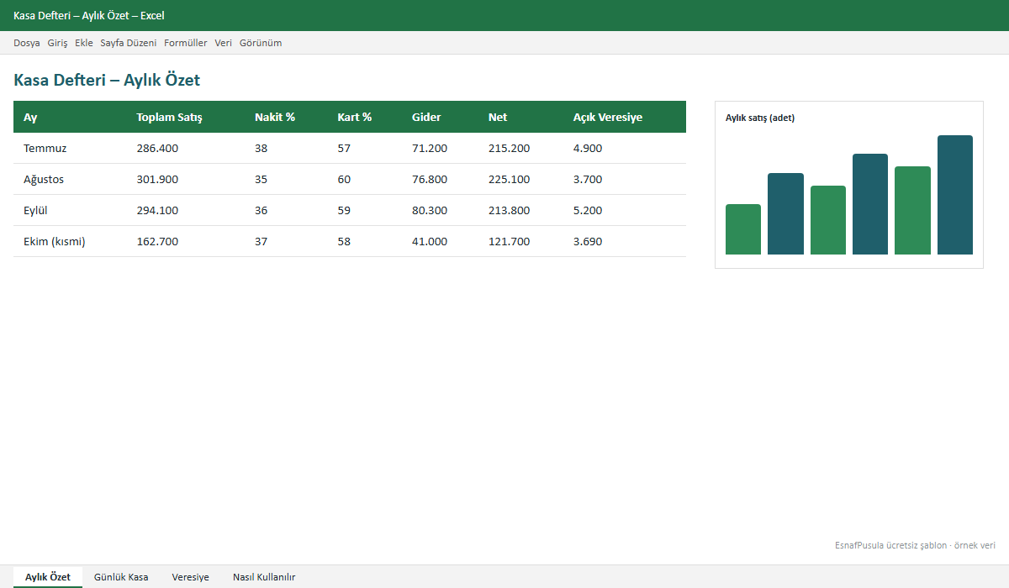Select the Temmuz row cell
The width and height of the screenshot is (1009, 588).
[45, 148]
